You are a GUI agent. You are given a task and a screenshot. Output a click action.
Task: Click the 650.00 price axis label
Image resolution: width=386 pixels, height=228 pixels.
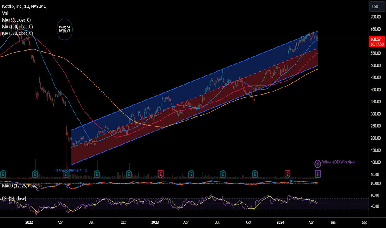pos(376,29)
